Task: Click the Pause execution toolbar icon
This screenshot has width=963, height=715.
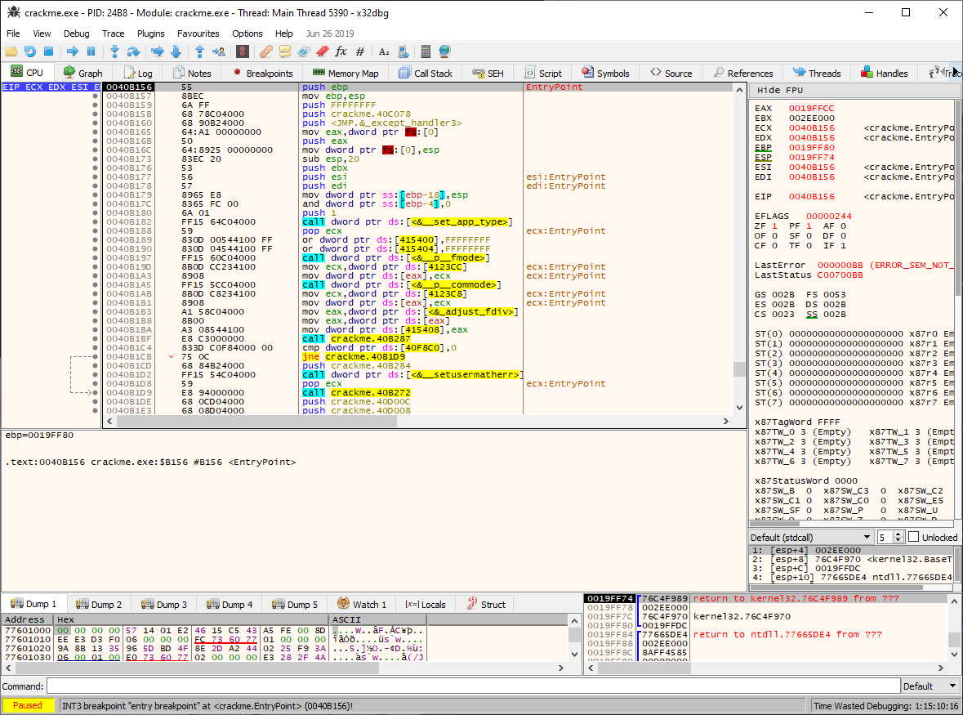Action: click(91, 51)
